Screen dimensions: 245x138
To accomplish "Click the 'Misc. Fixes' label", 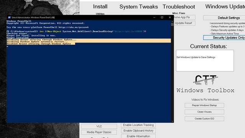I will tap(179, 13).
